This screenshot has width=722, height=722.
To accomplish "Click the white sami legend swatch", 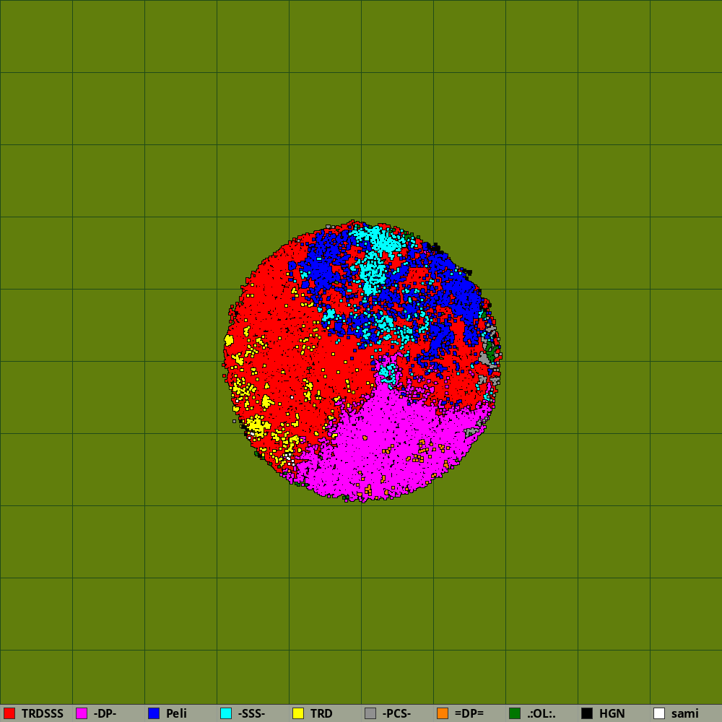I will [x=659, y=713].
